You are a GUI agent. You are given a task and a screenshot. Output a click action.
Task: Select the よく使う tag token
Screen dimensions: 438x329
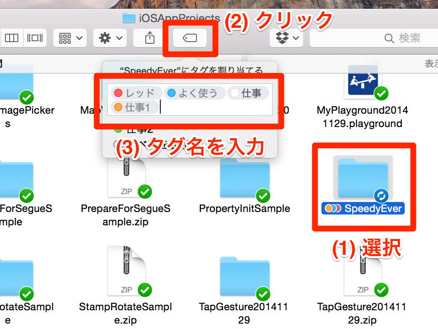pos(195,93)
